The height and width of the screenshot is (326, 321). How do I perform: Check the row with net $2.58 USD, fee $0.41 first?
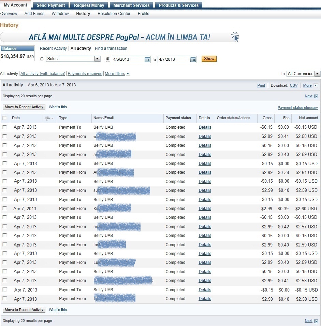(x=4, y=136)
